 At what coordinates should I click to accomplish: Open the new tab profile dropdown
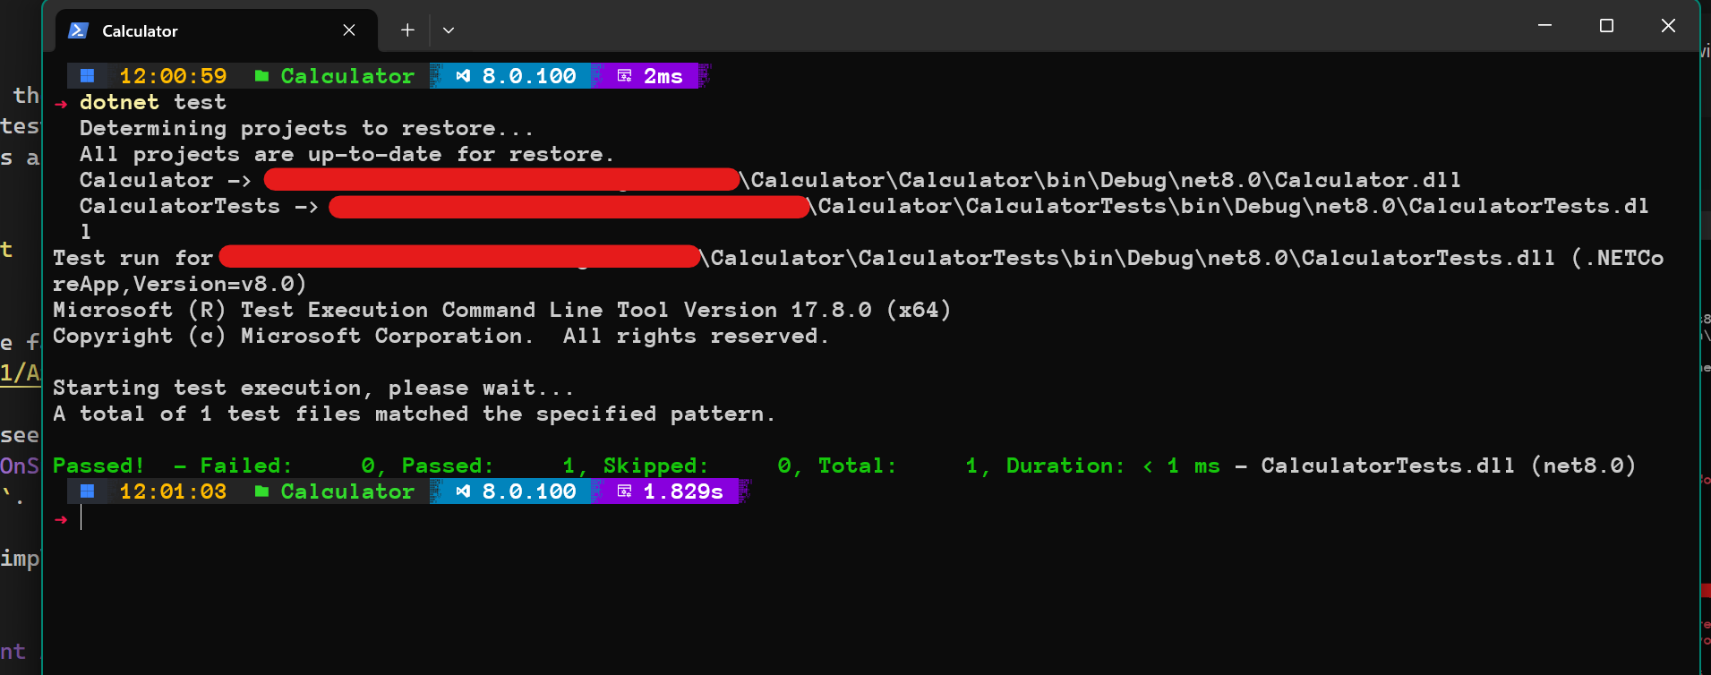[x=449, y=30]
